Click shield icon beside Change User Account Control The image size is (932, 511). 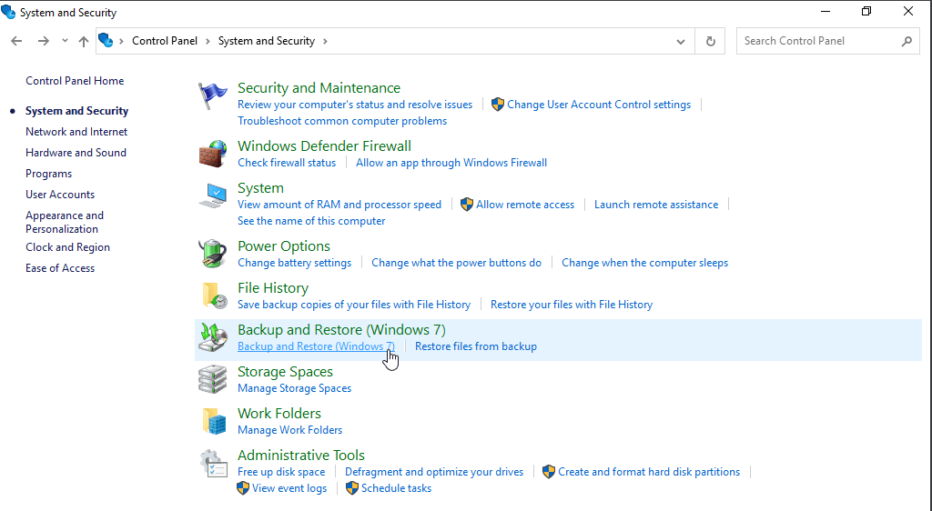coord(498,105)
